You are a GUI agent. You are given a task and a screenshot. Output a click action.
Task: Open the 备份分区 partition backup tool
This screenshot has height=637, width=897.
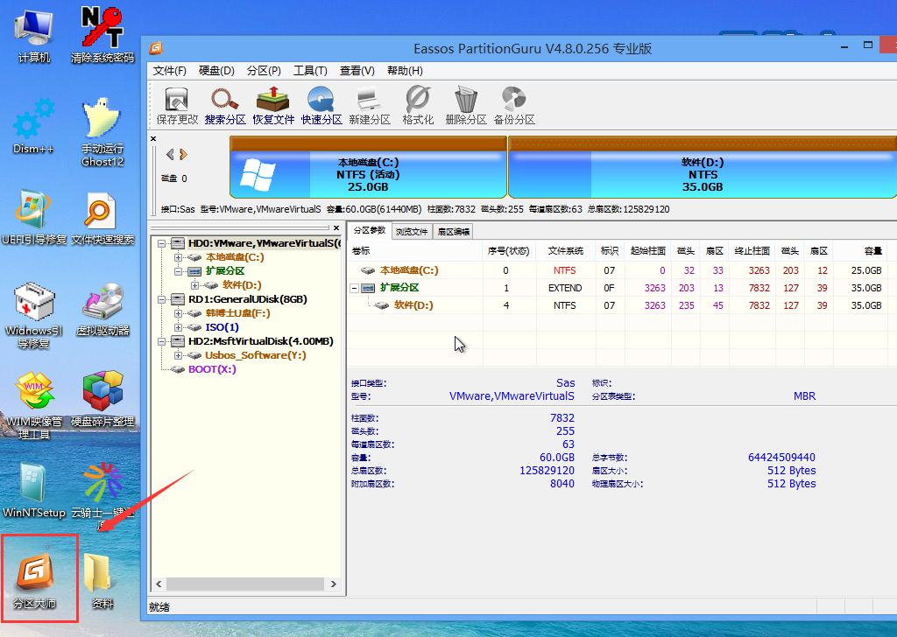(514, 99)
